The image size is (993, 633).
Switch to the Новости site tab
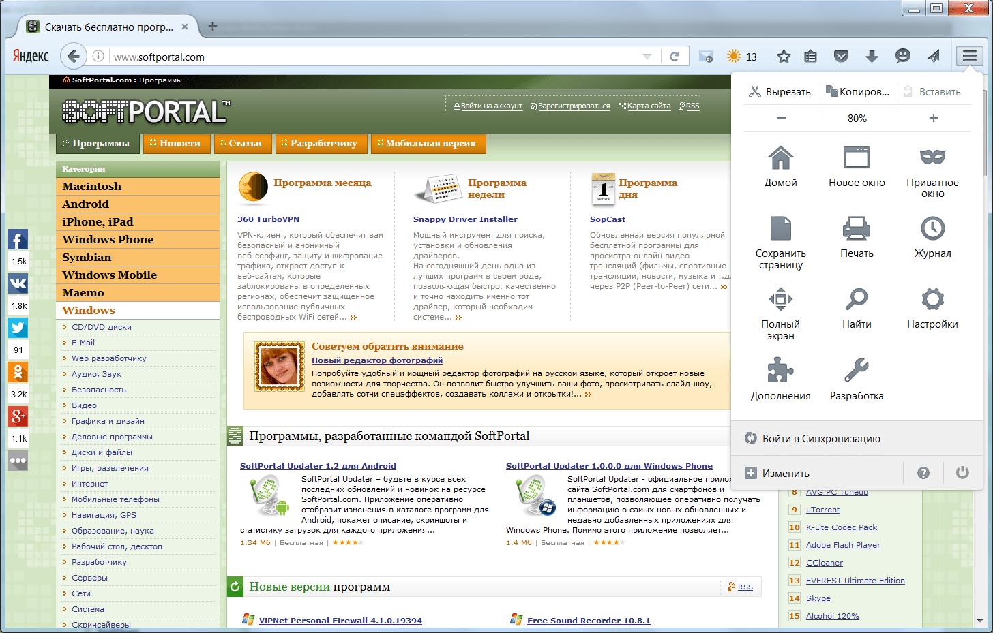click(176, 144)
